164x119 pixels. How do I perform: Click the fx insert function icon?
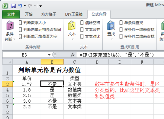pyautogui.click(x=72, y=55)
